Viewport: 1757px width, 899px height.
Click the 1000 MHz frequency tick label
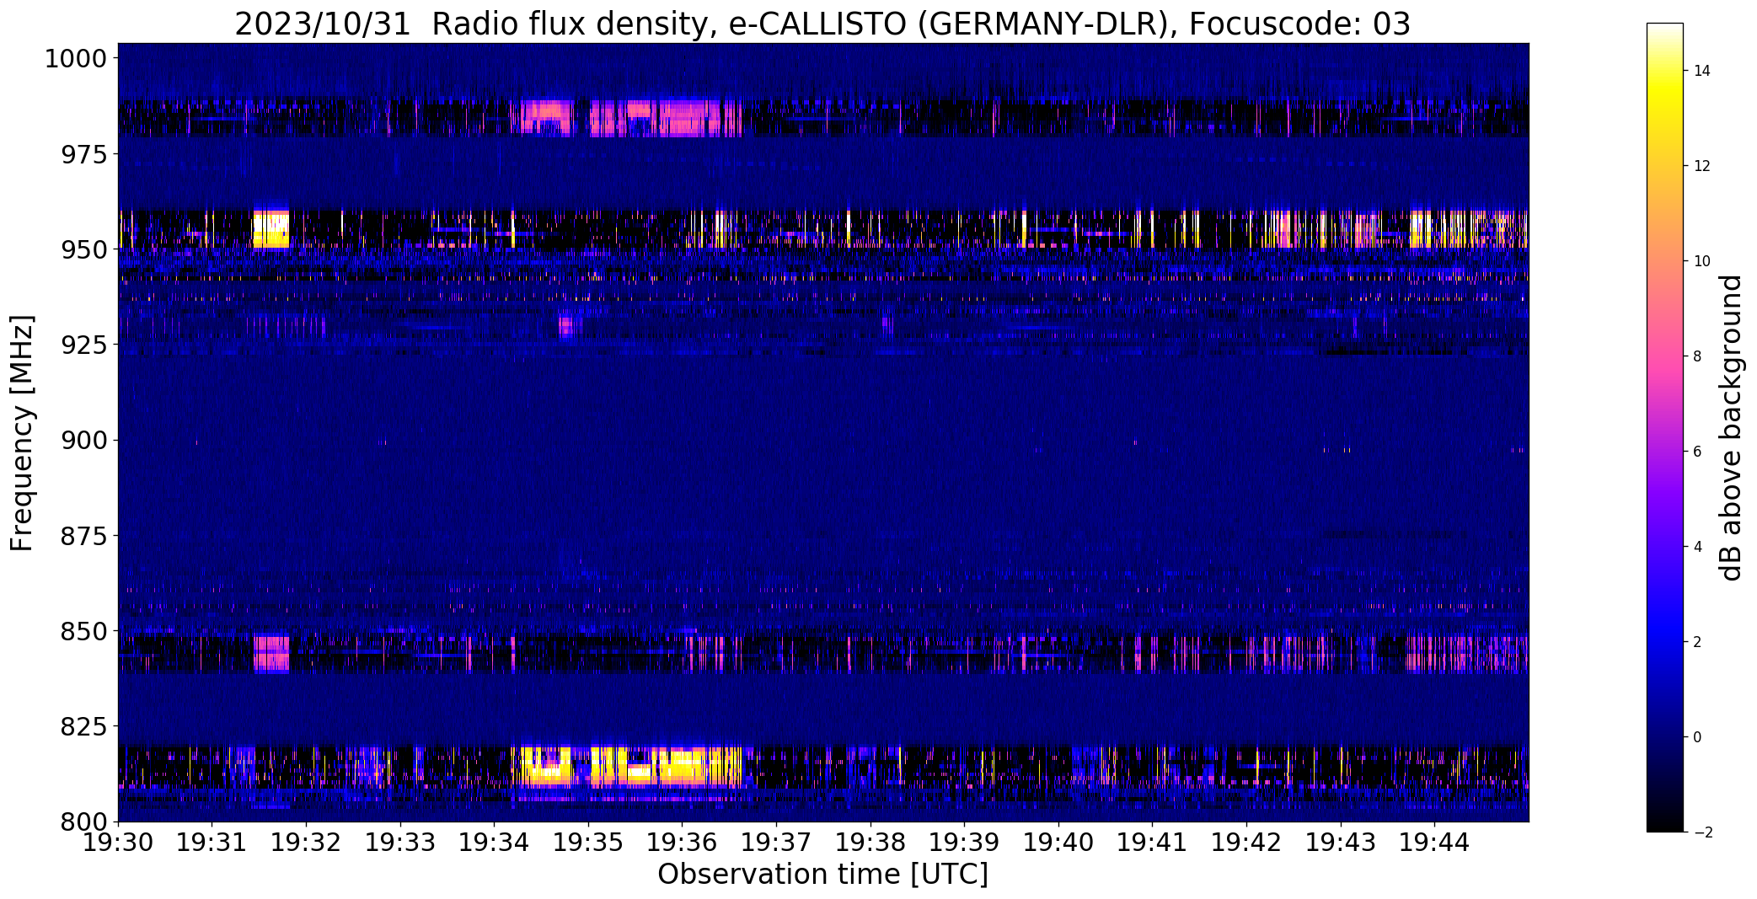(x=76, y=59)
